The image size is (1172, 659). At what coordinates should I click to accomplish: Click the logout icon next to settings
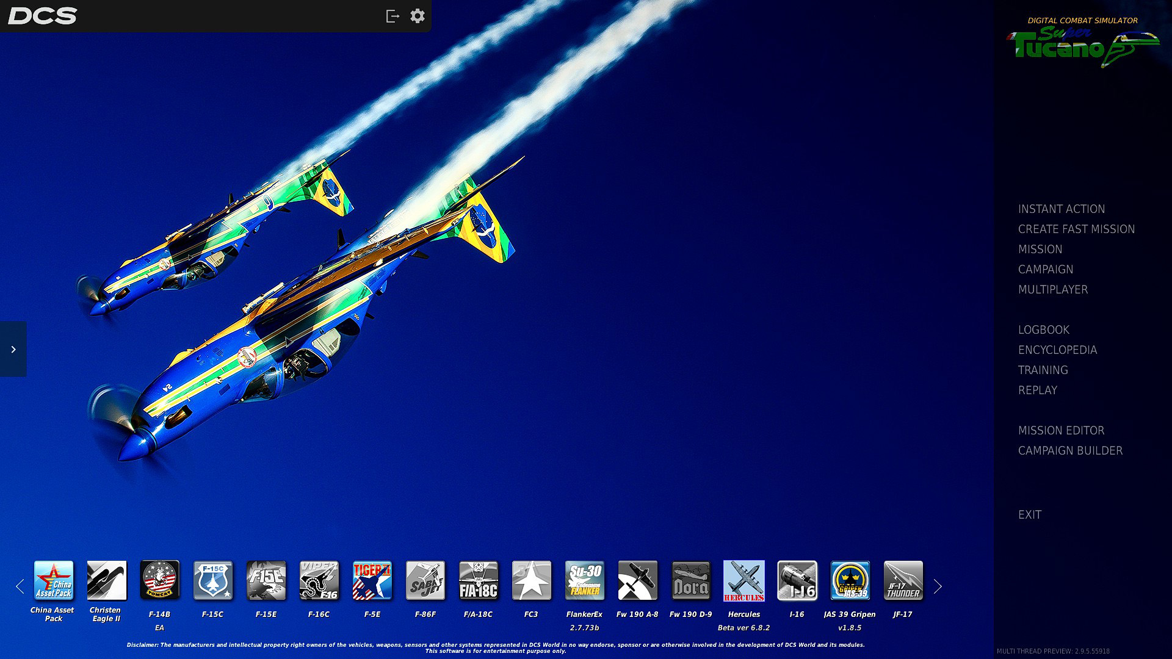tap(392, 16)
